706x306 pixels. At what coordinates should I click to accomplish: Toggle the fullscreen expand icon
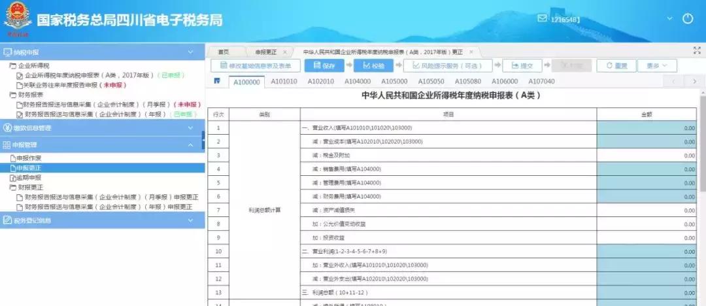pyautogui.click(x=697, y=51)
